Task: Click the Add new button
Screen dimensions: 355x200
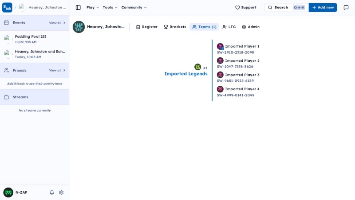Action: [x=323, y=8]
